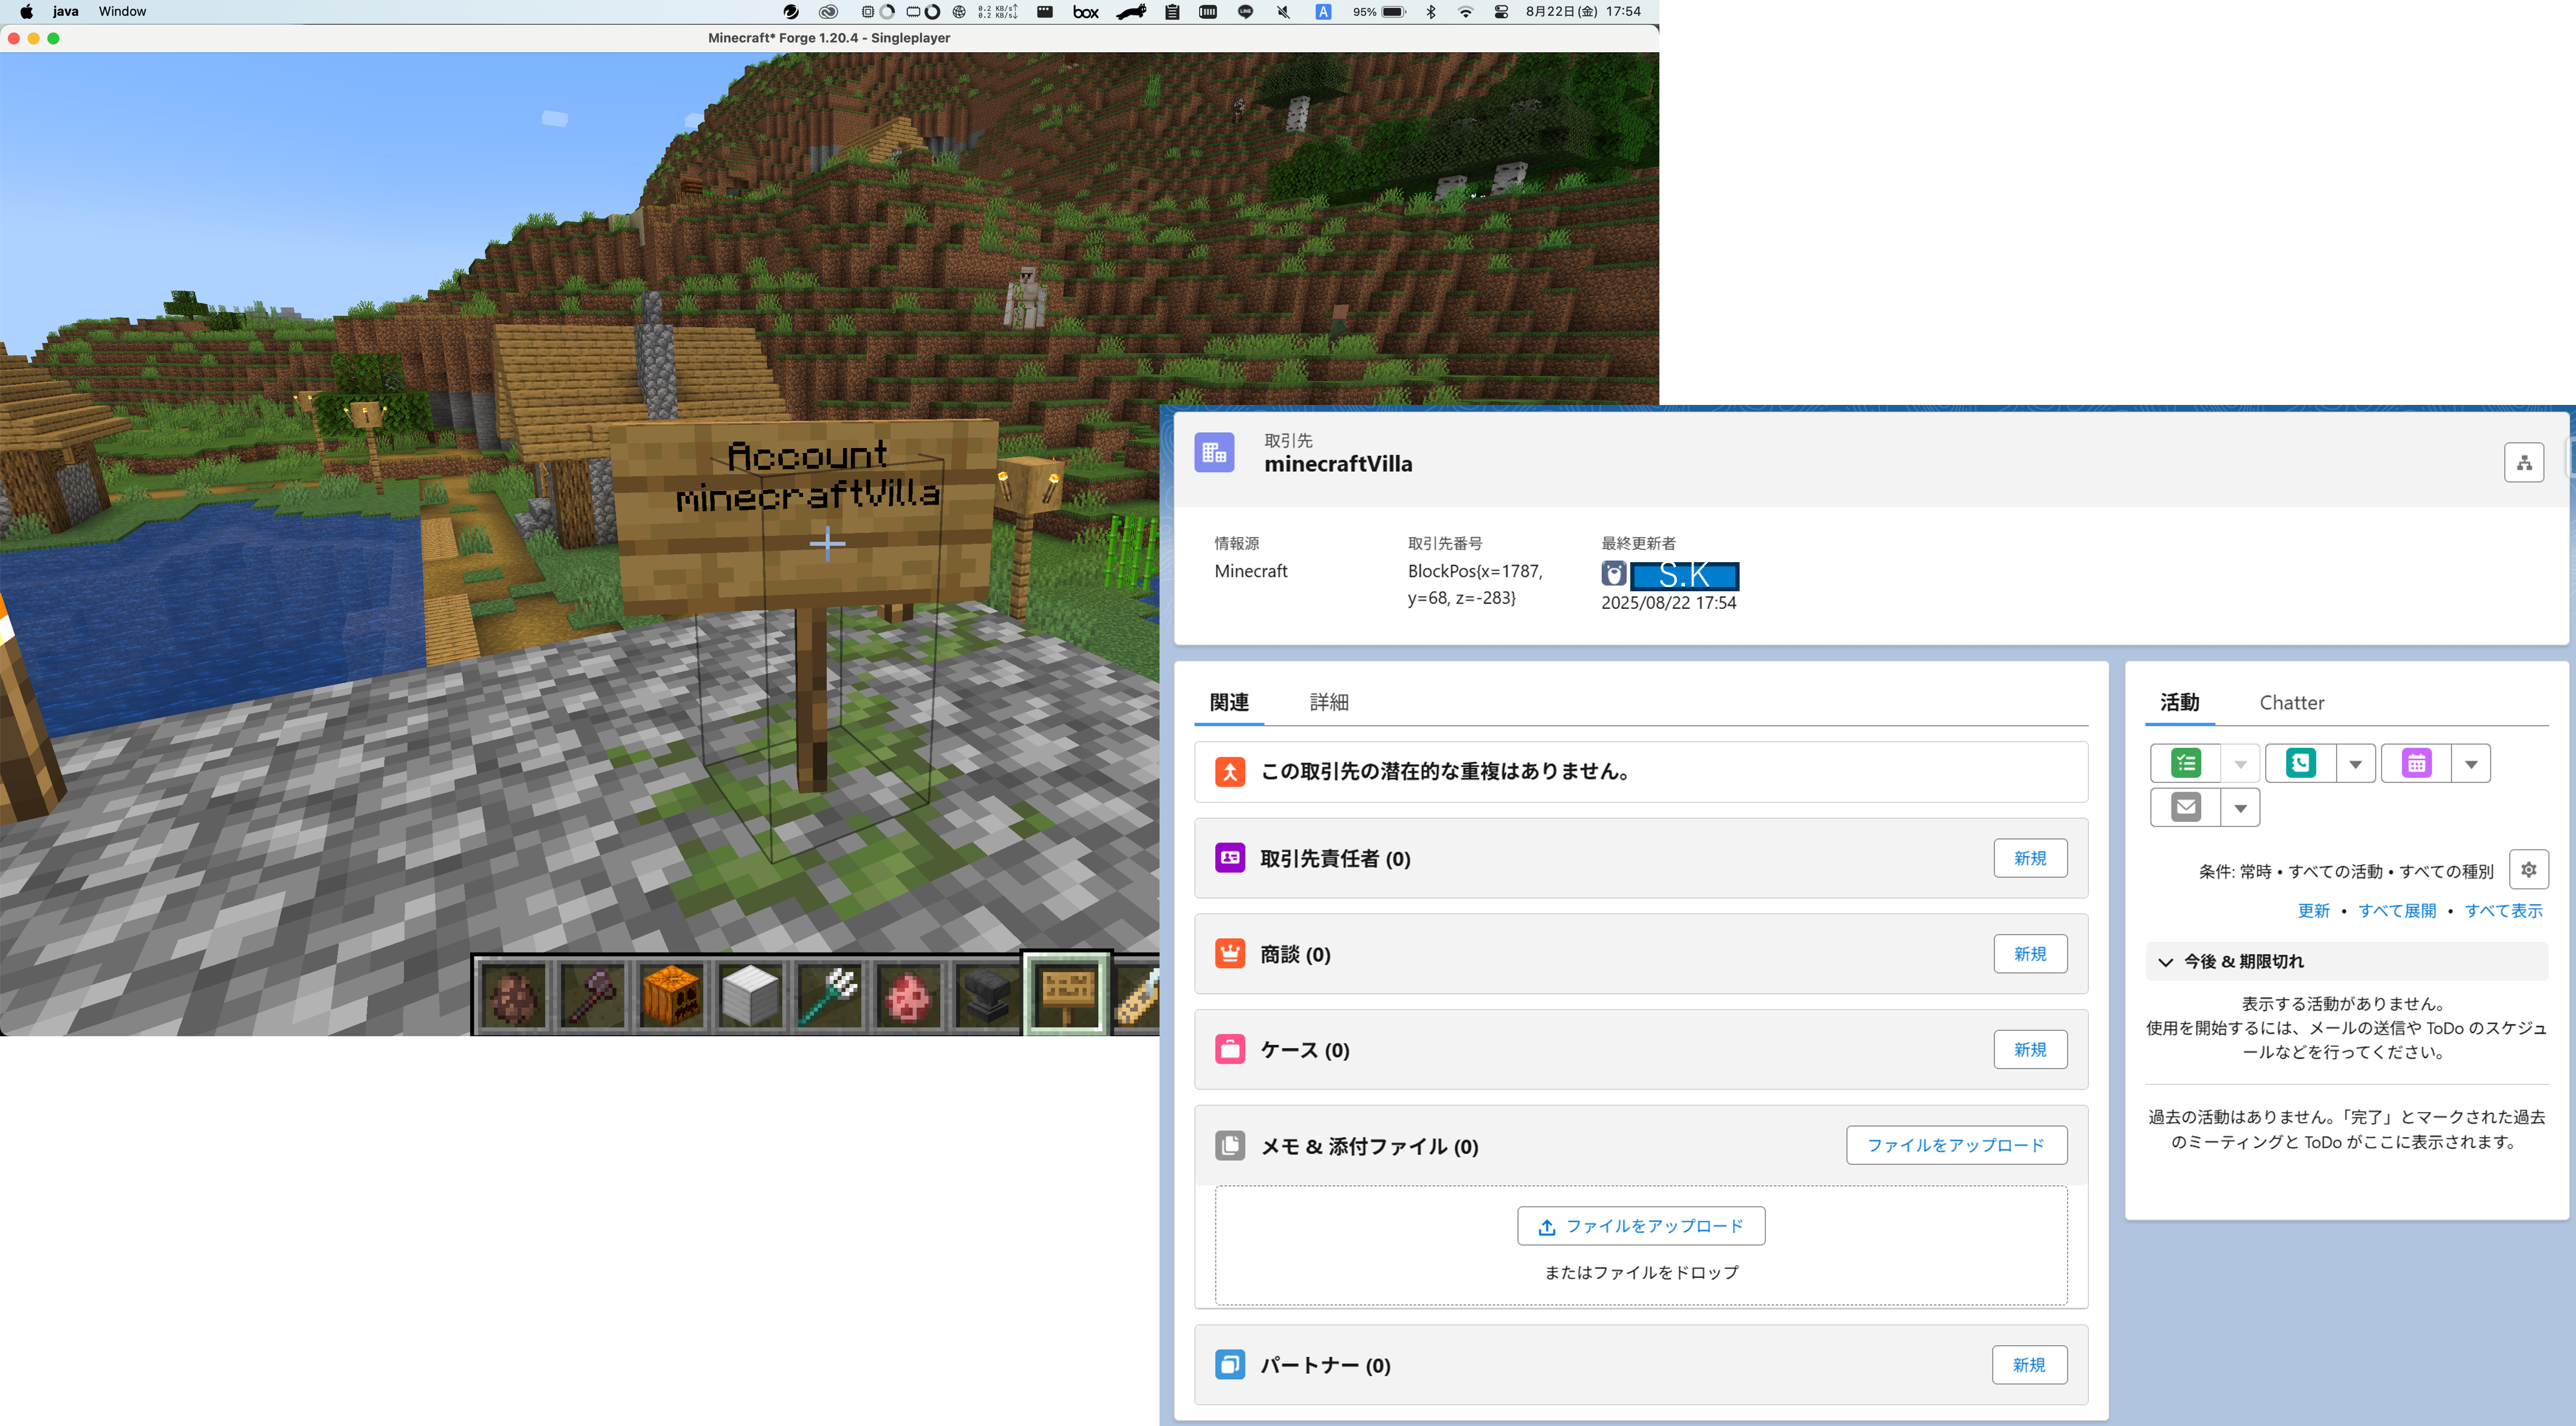Click the 取引先 building icon in header

pos(1214,453)
